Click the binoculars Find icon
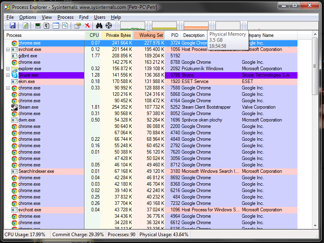324x243 pixels. (99, 26)
